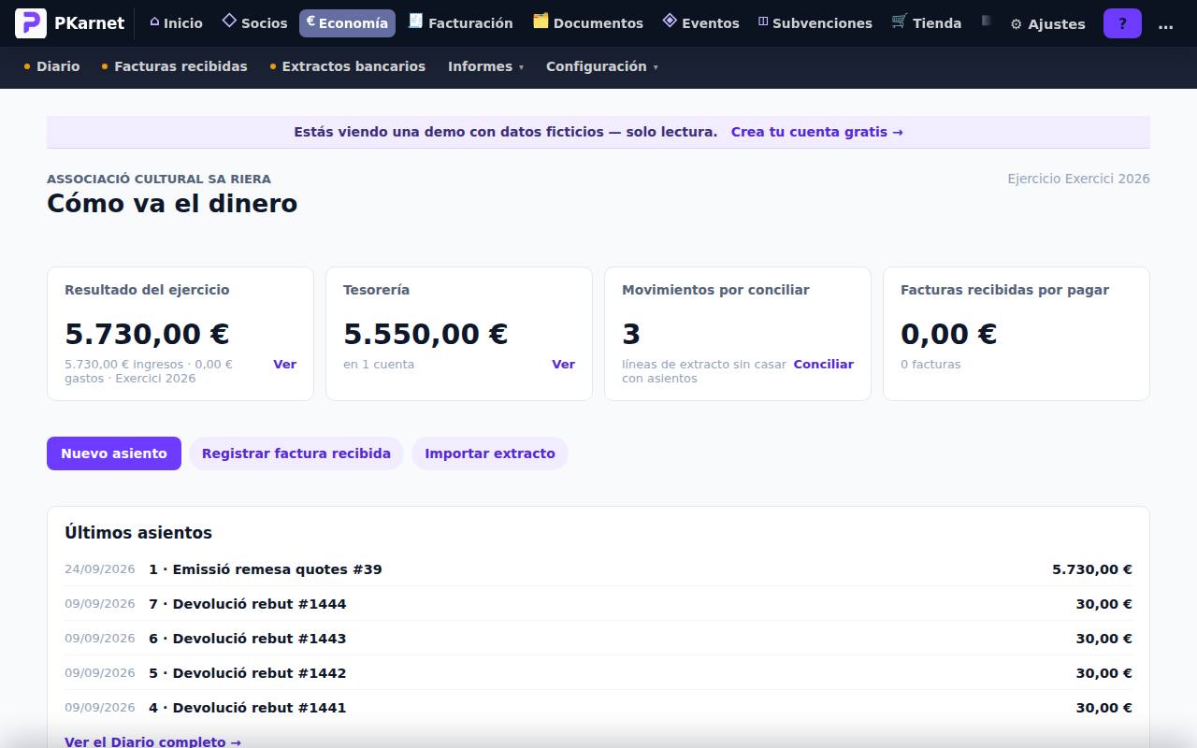Open the Subvenciones section
1197x748 pixels.
pyautogui.click(x=815, y=23)
